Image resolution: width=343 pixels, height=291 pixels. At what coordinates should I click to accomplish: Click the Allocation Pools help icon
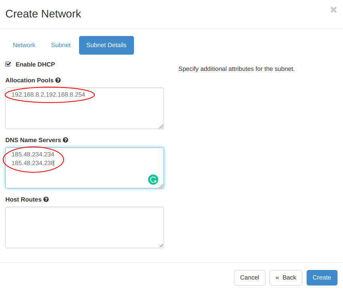click(58, 80)
